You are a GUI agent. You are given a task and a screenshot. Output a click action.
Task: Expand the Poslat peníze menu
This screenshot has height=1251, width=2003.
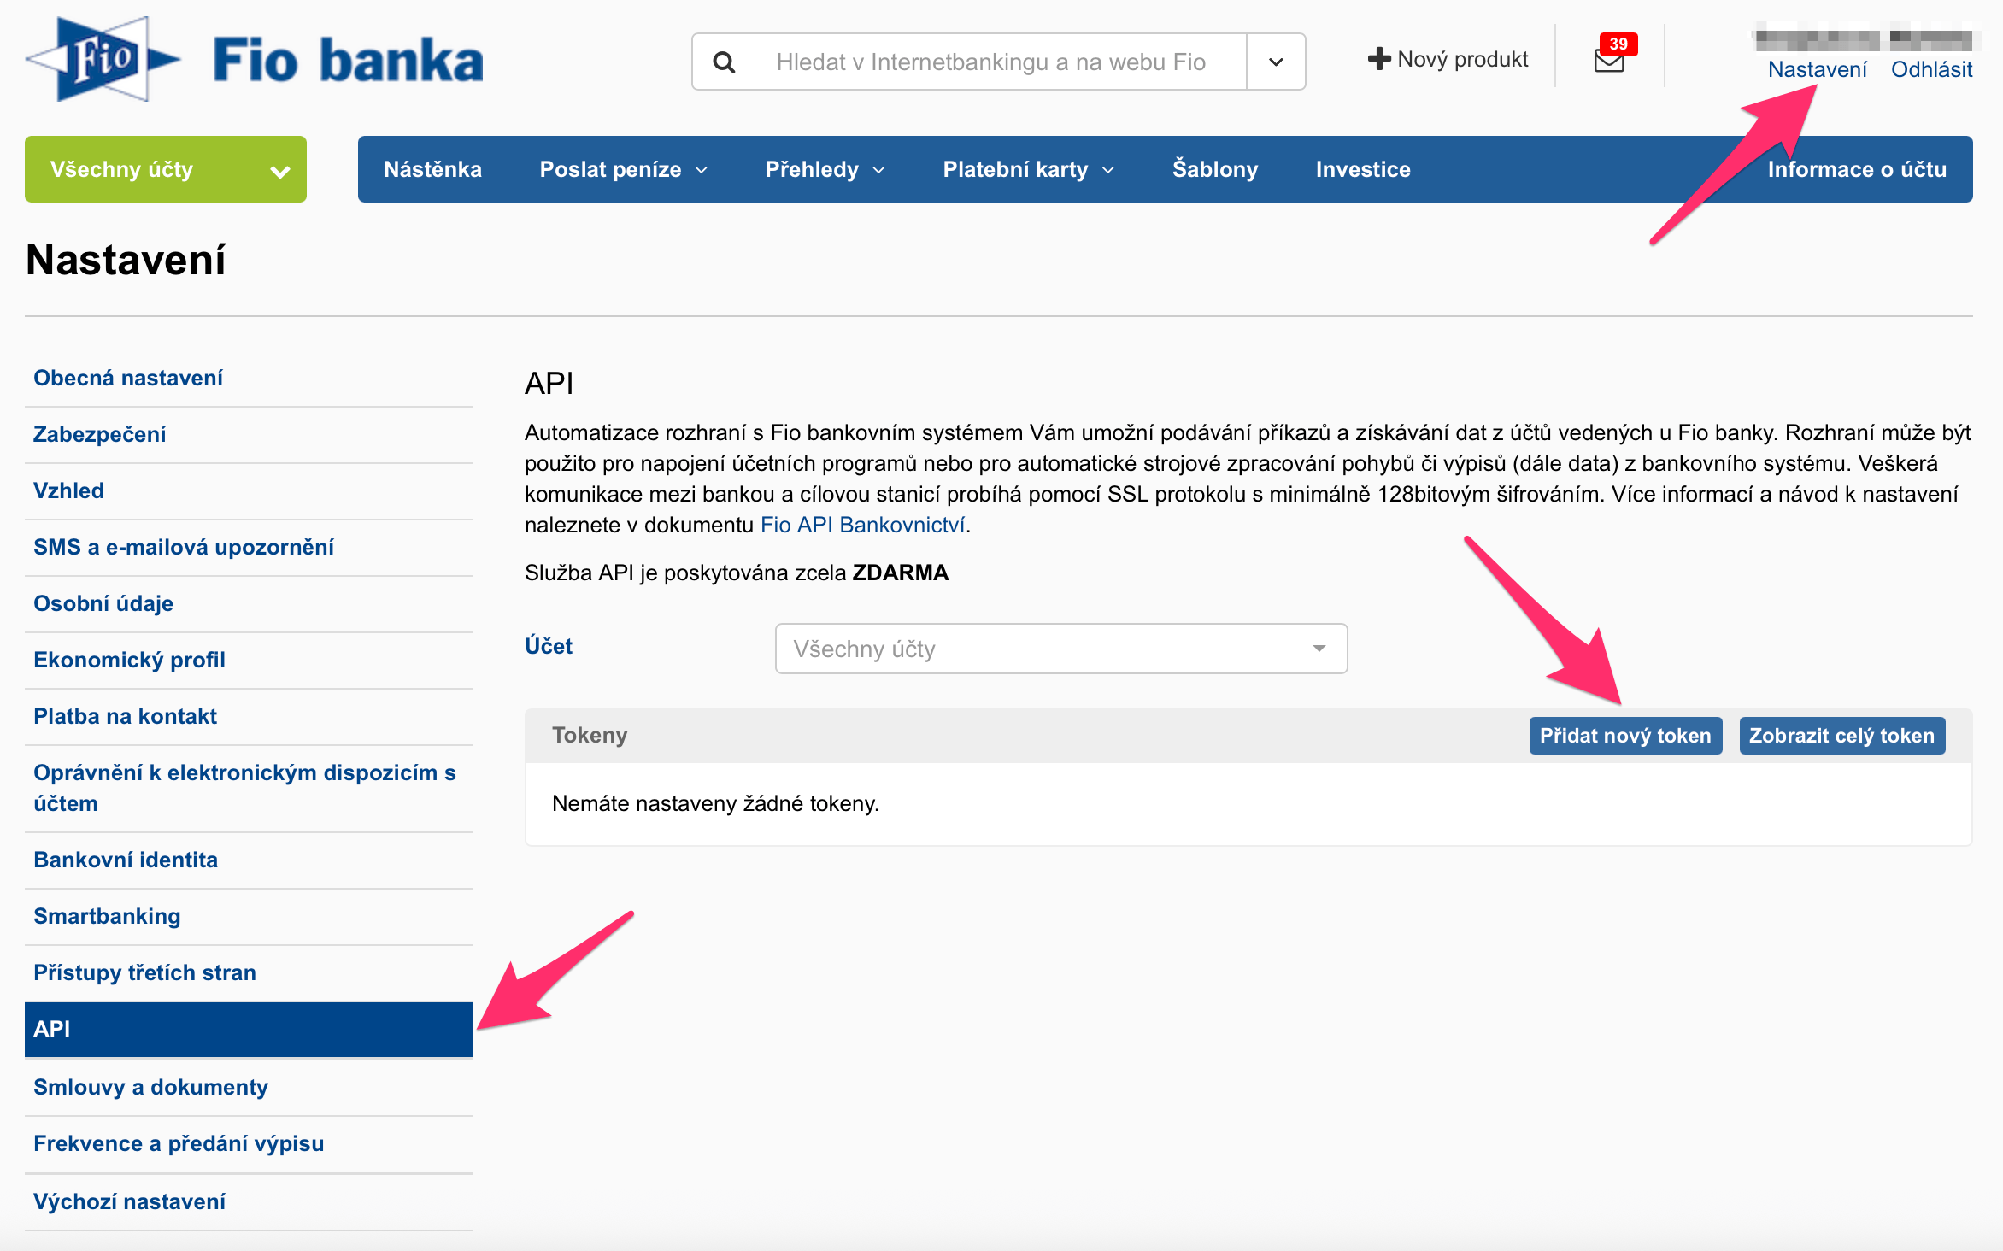pos(624,169)
